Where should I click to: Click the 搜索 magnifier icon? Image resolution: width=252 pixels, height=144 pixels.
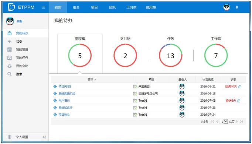[10, 74]
